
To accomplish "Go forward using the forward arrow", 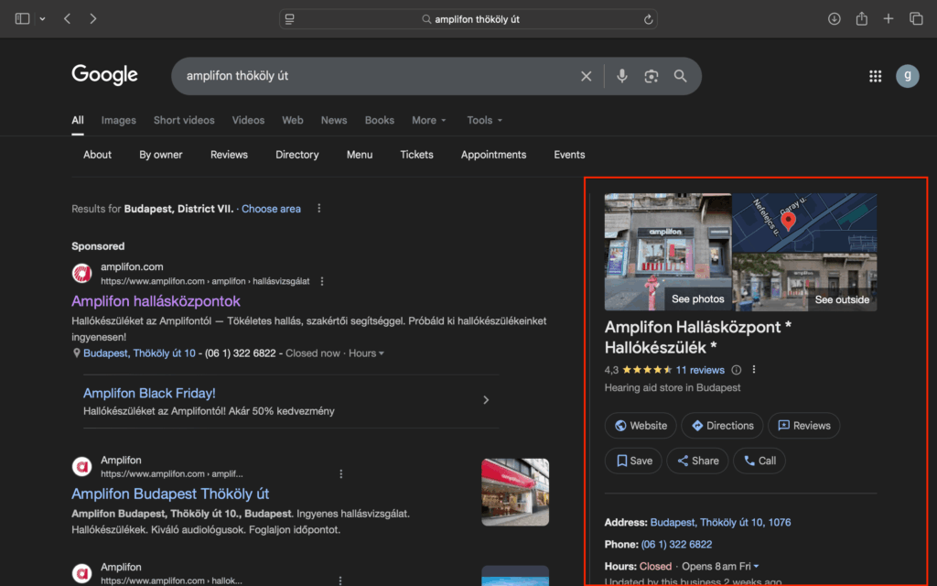I will 92,18.
